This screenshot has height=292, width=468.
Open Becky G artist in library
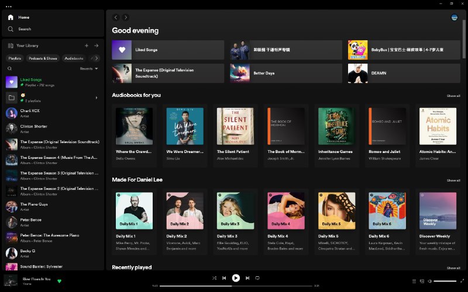(53, 253)
